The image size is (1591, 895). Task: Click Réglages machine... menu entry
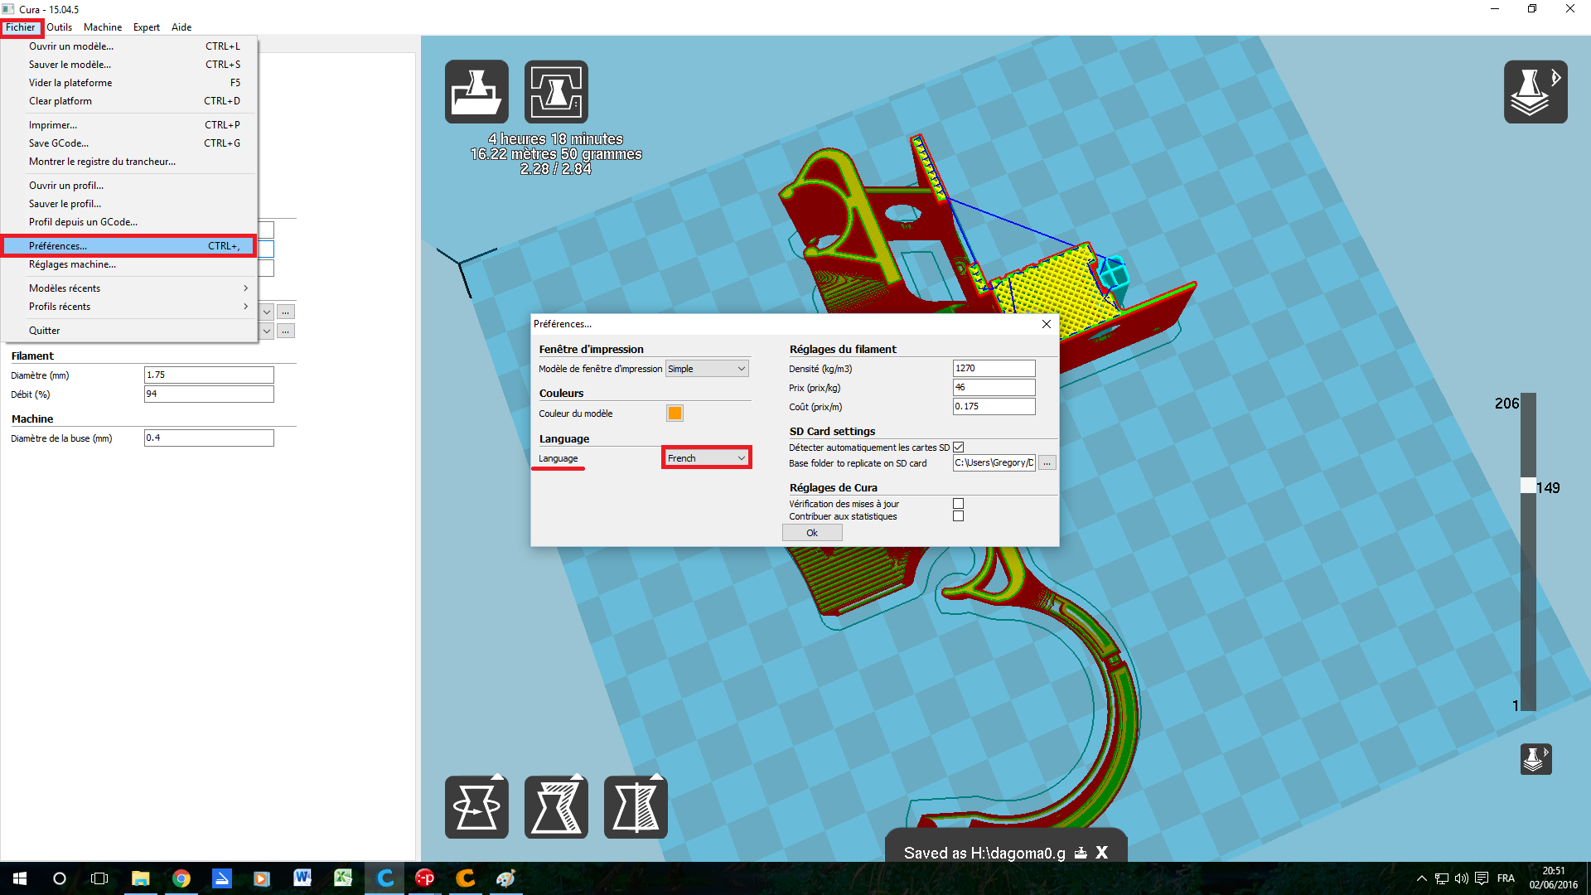pyautogui.click(x=73, y=264)
